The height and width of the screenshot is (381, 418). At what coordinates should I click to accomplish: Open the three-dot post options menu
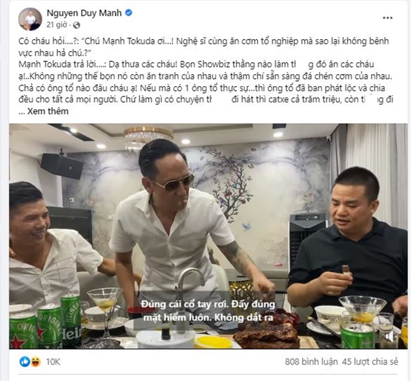(387, 18)
